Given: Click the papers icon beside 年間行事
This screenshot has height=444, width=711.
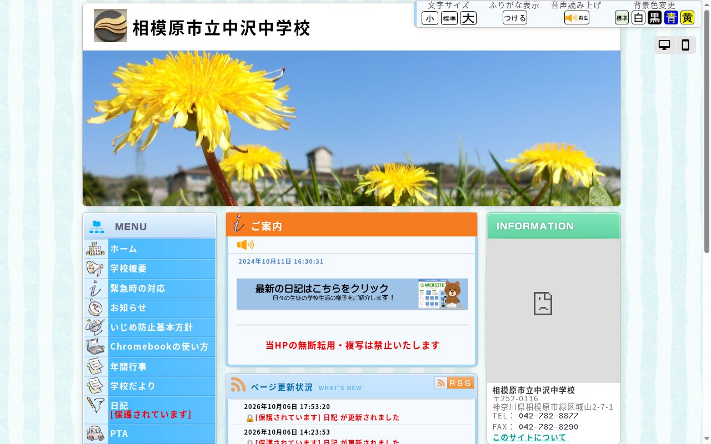Looking at the screenshot, I should click(x=96, y=366).
